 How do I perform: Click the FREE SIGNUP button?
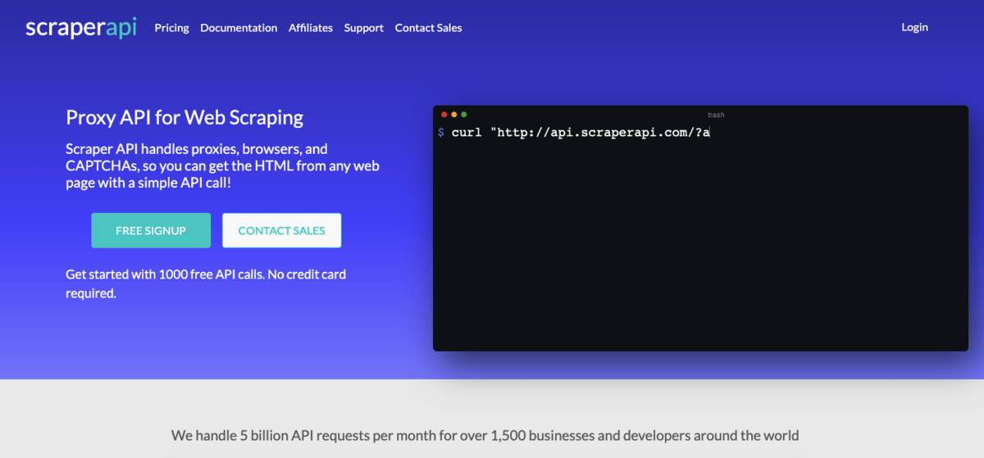click(x=151, y=230)
